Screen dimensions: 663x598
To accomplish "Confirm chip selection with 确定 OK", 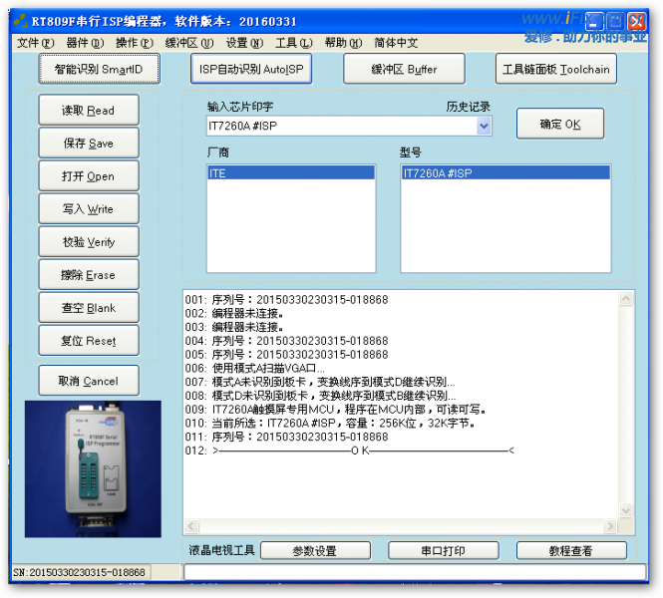I will pyautogui.click(x=560, y=124).
